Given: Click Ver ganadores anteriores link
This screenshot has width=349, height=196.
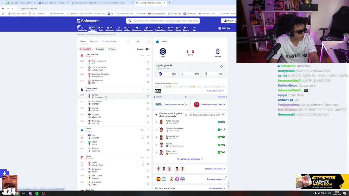Looking at the screenshot, I should click(190, 159).
